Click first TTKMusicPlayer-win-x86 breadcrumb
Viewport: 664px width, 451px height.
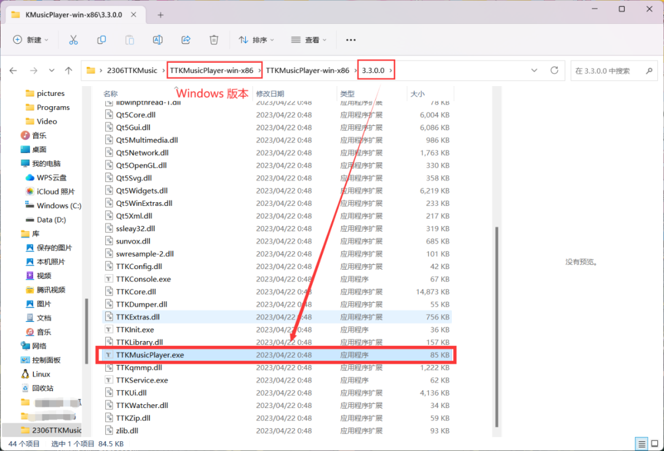(x=211, y=71)
